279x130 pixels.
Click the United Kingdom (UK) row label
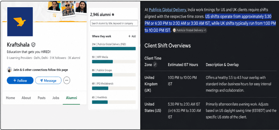point(151,84)
